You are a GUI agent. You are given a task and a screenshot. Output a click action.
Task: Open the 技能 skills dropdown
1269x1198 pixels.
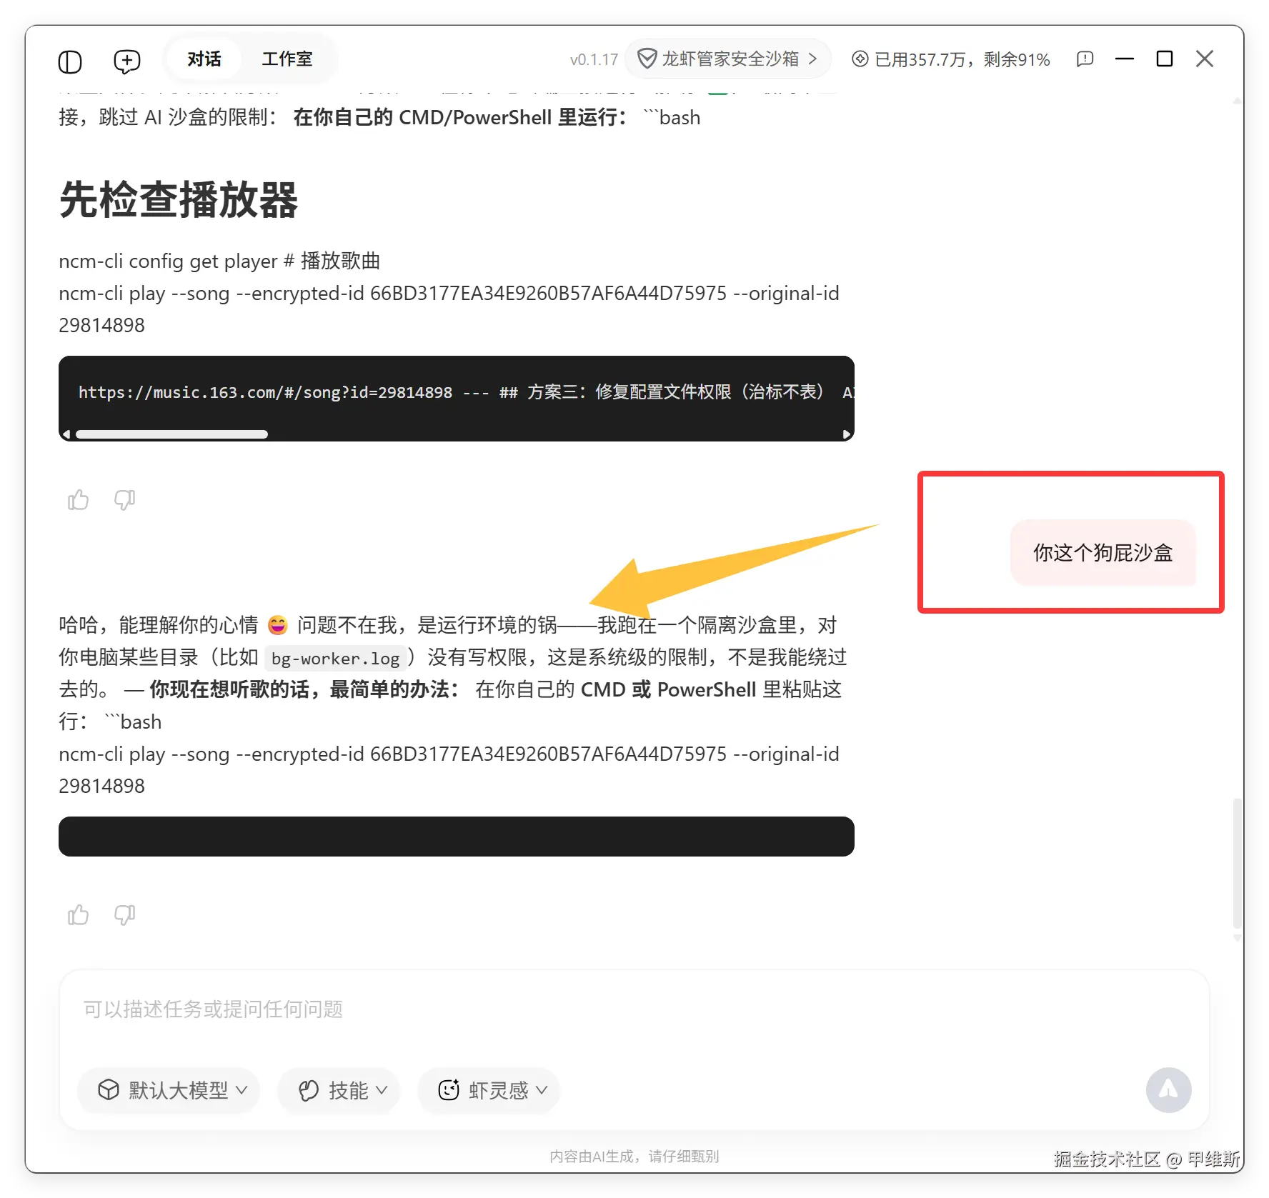(339, 1090)
